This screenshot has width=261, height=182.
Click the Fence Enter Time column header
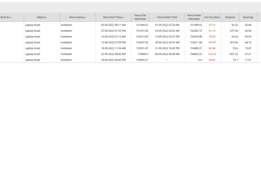[167, 17]
